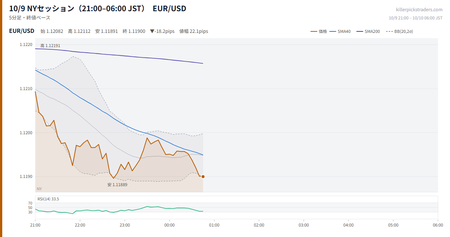
Task: Click the 04:00 time axis label
Action: click(x=348, y=225)
